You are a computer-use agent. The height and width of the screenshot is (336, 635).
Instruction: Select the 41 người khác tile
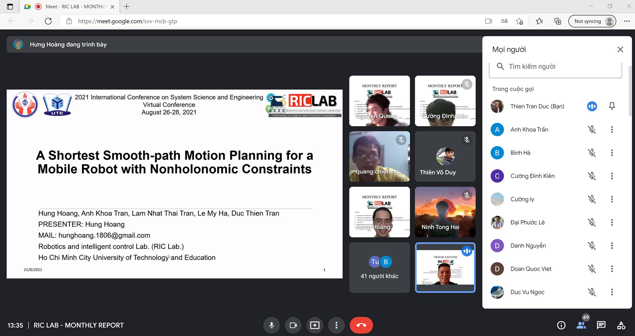click(380, 267)
